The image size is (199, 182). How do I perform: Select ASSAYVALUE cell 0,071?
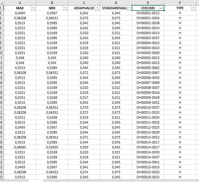[84, 137]
